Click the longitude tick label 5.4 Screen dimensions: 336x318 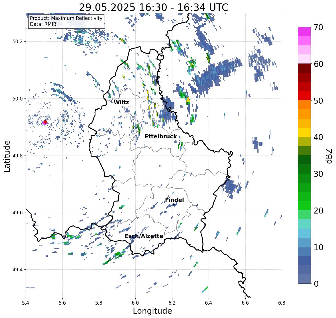tap(26, 303)
